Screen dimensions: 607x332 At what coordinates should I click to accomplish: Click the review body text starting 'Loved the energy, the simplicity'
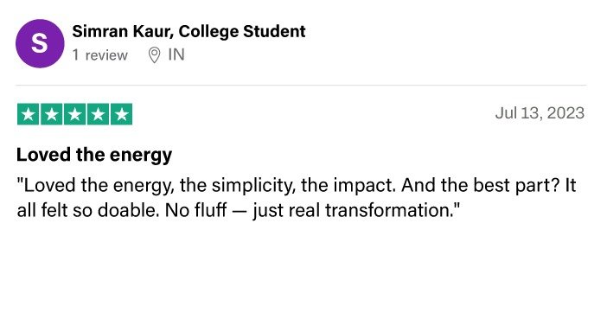(x=297, y=198)
